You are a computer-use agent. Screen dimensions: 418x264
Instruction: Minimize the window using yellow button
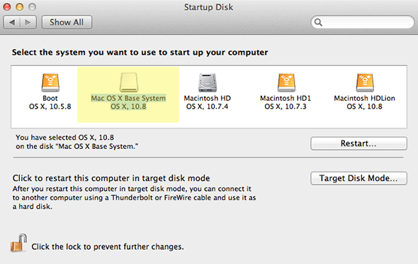pyautogui.click(x=19, y=7)
